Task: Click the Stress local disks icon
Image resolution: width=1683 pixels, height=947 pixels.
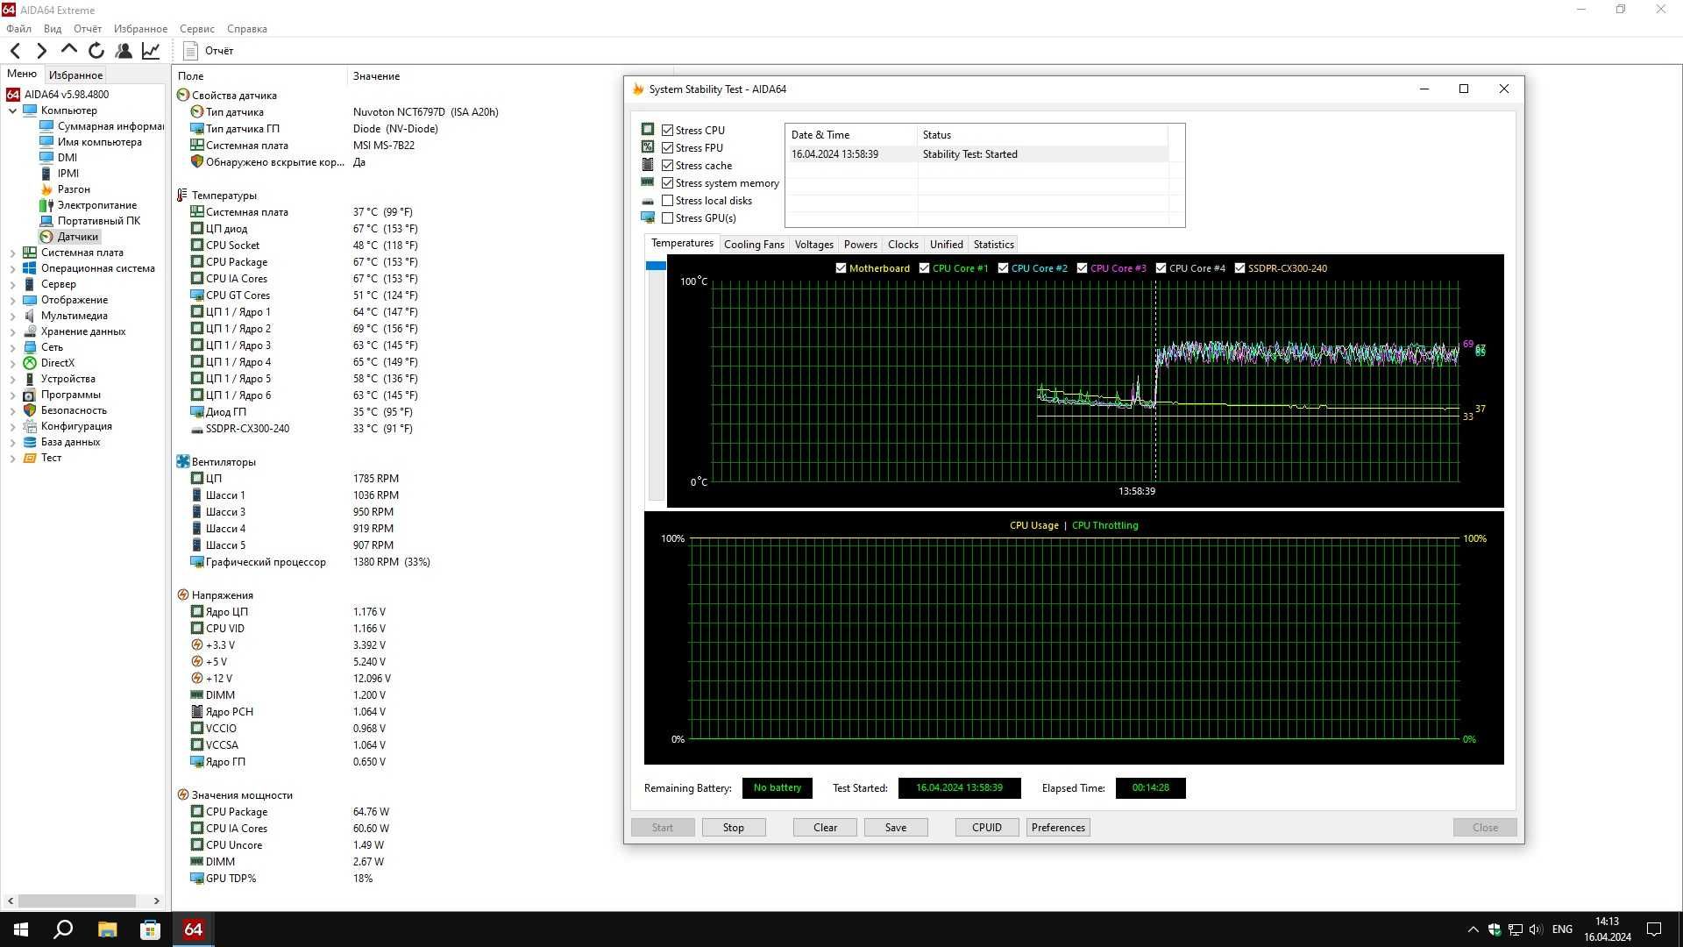Action: [648, 201]
